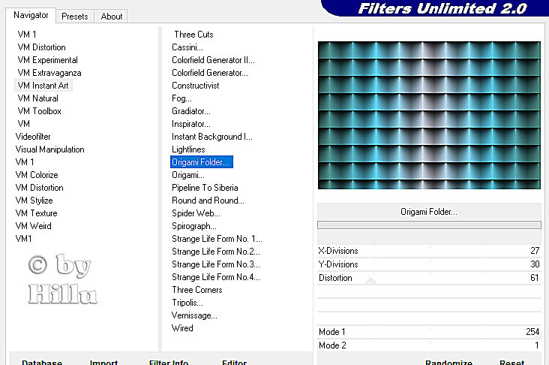Select the Colorfield Generator II... filter
549x365 pixels.
pos(213,60)
